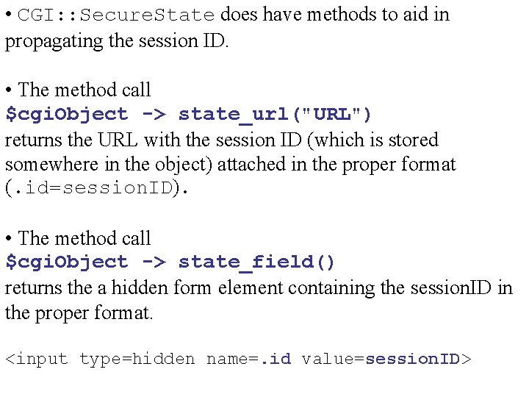Click the CGI::SecureState module name
This screenshot has width=529, height=397.
[116, 15]
